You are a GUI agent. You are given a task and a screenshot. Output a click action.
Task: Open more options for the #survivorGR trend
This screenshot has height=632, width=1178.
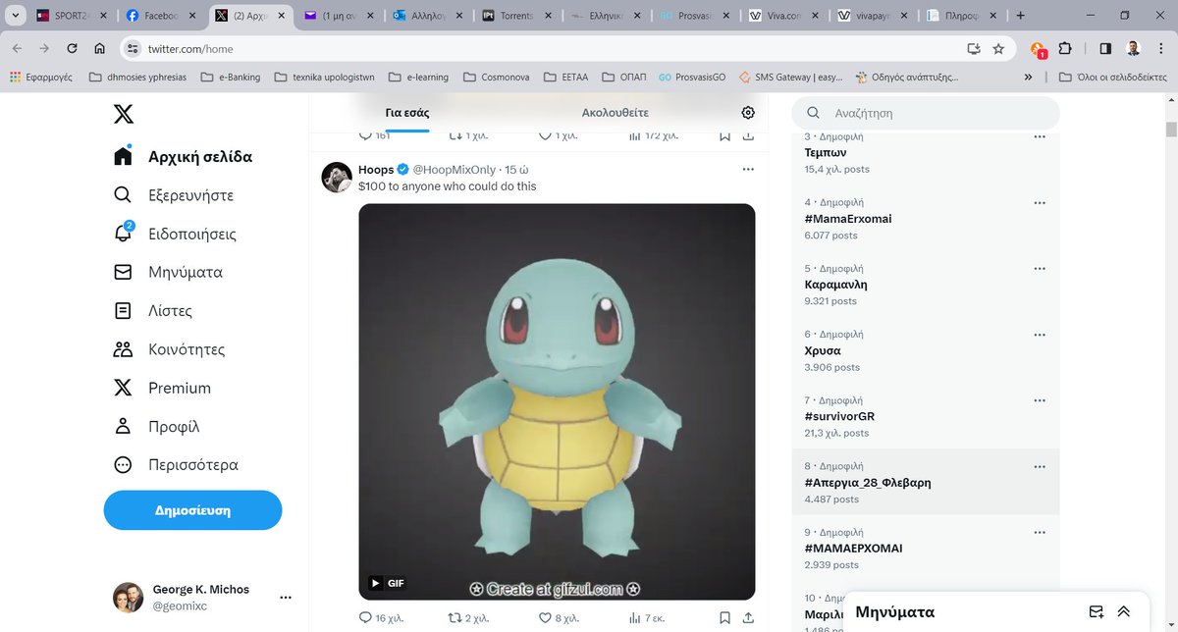(1040, 400)
